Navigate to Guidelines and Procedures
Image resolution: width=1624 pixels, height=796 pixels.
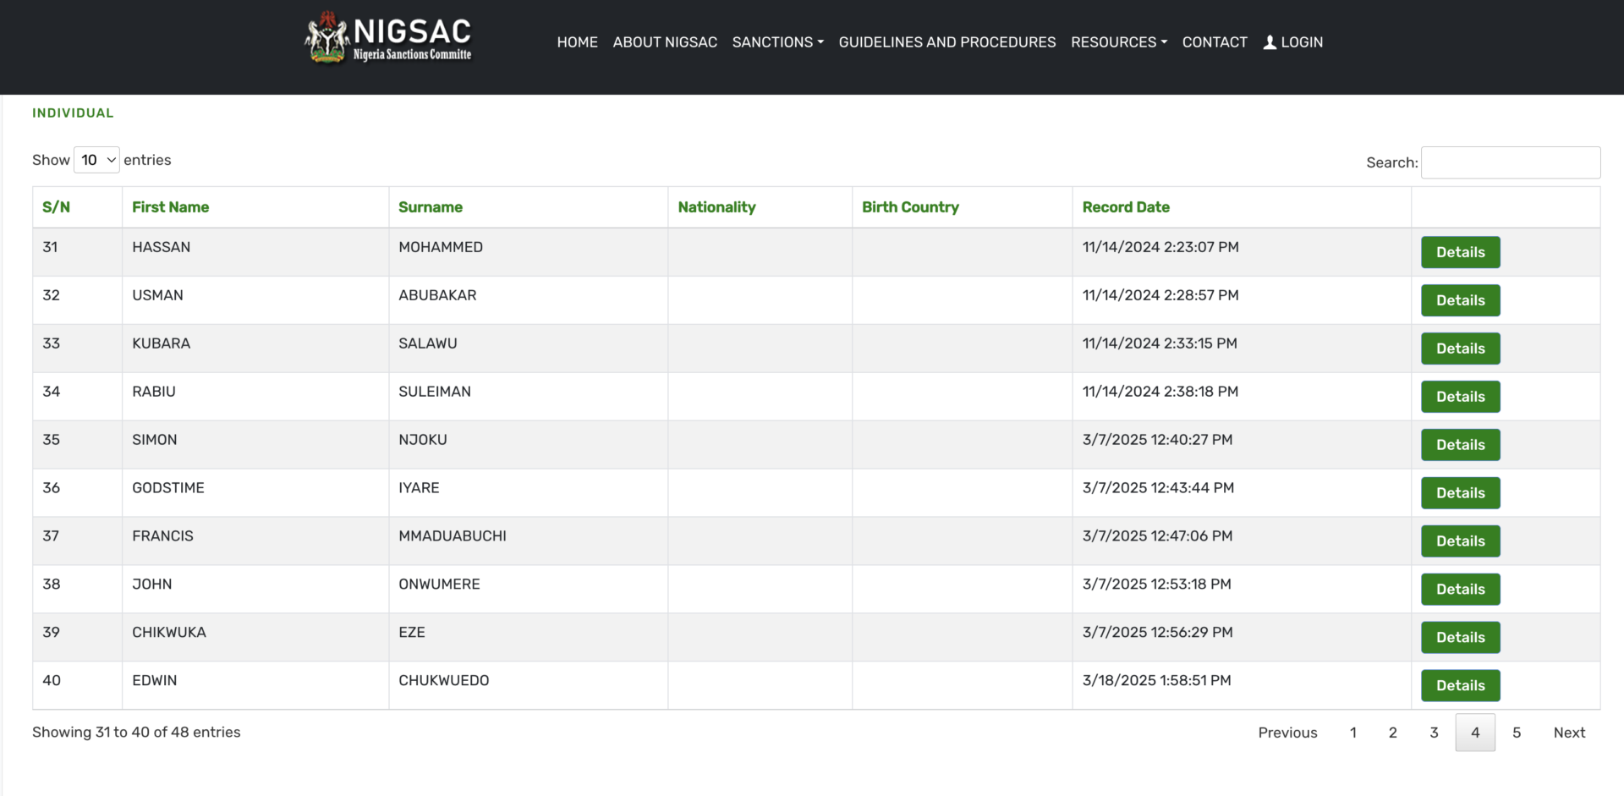pos(946,42)
